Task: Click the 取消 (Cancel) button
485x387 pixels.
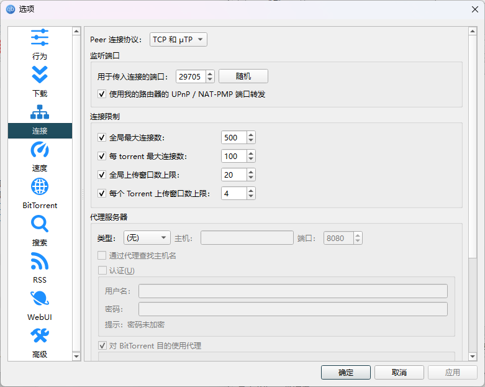Action: (399, 373)
